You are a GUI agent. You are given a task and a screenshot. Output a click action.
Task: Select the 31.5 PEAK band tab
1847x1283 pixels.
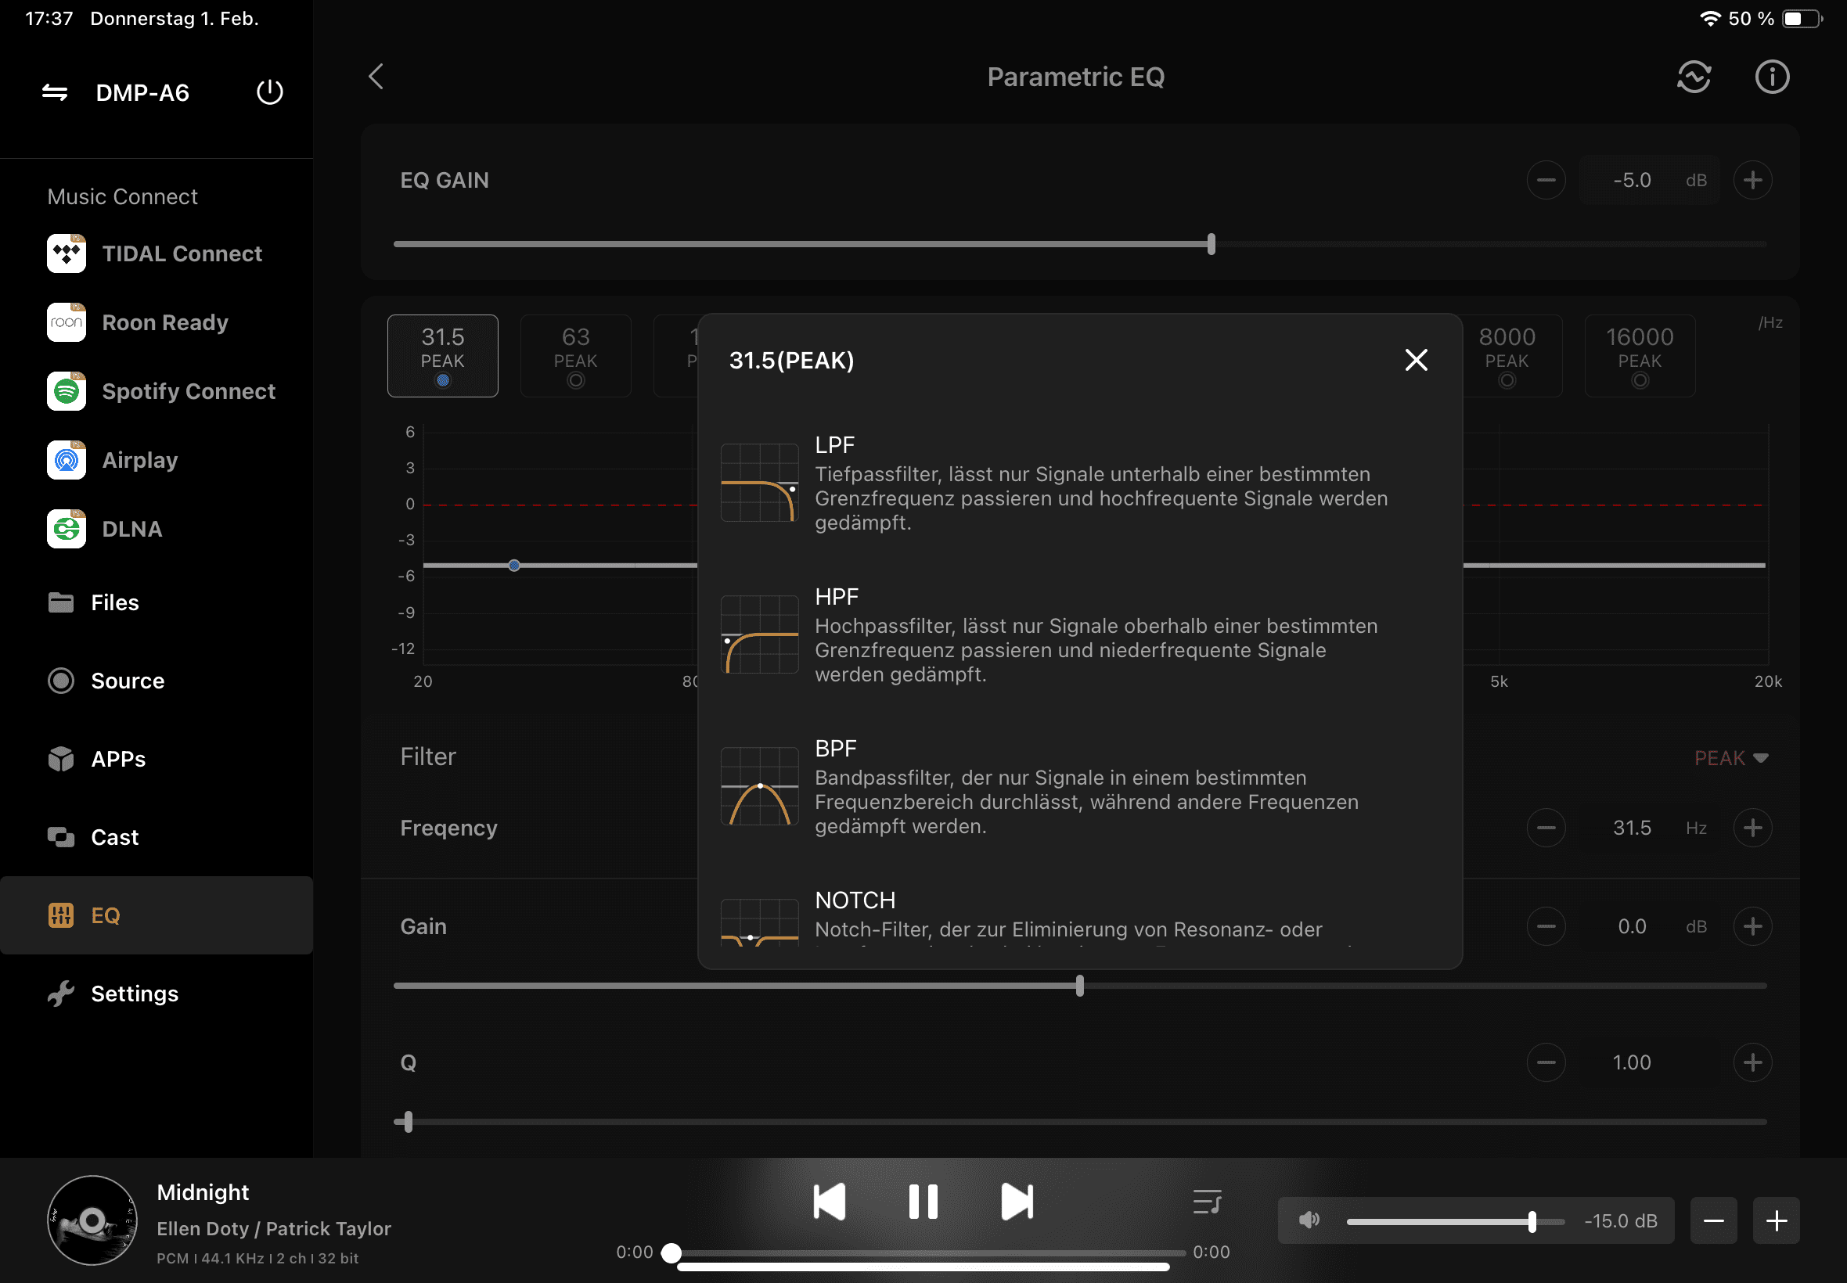point(443,355)
